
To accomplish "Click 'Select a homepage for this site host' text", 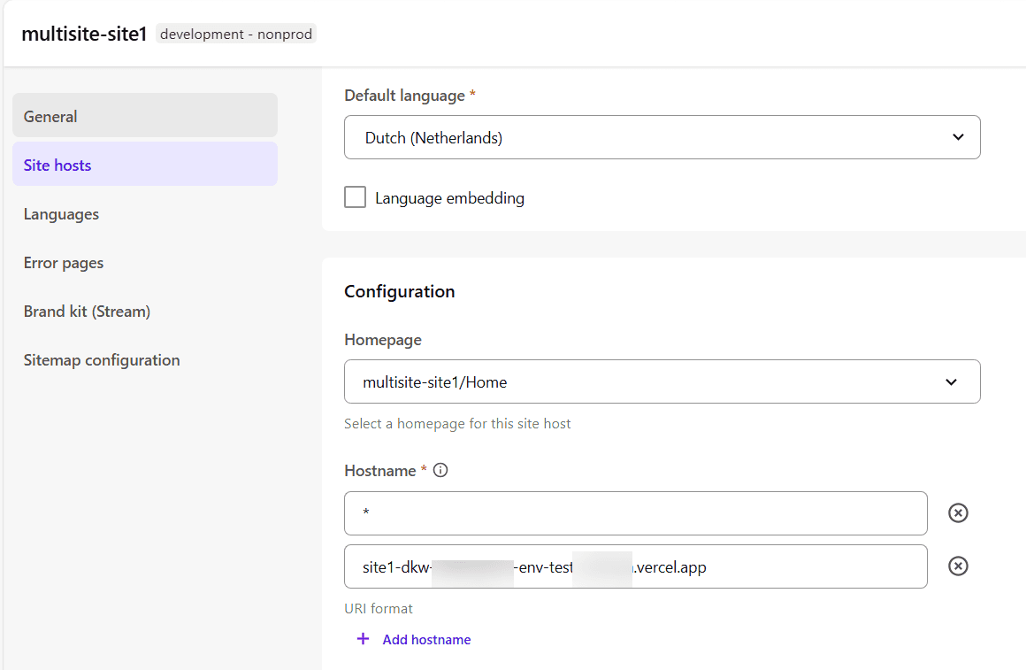I will tap(457, 424).
